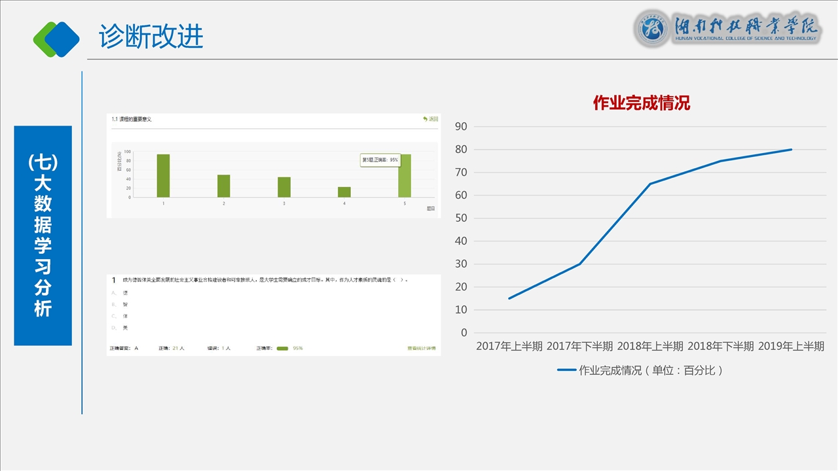The image size is (838, 471).
Task: Click the blue legend line marker for 作业完成情况
Action: pyautogui.click(x=566, y=370)
